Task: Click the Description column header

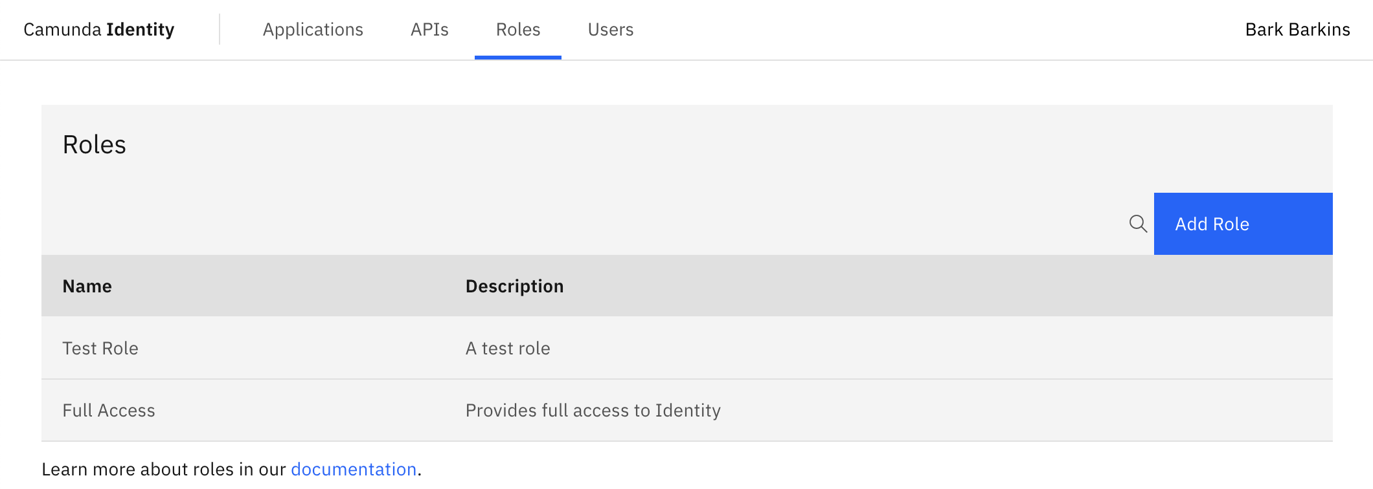Action: click(x=514, y=285)
